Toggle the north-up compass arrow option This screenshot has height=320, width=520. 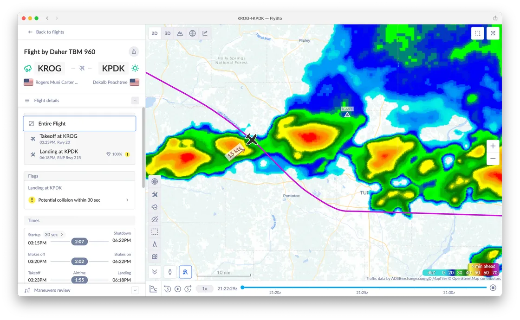click(x=155, y=244)
